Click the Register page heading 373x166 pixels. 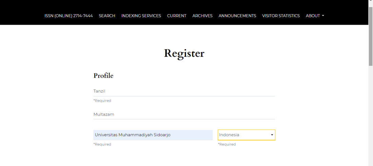[184, 54]
